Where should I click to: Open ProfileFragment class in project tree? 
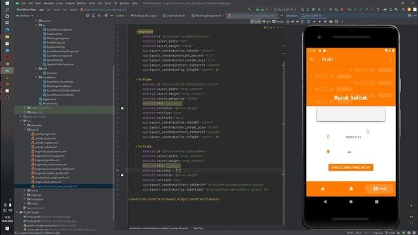point(56,42)
